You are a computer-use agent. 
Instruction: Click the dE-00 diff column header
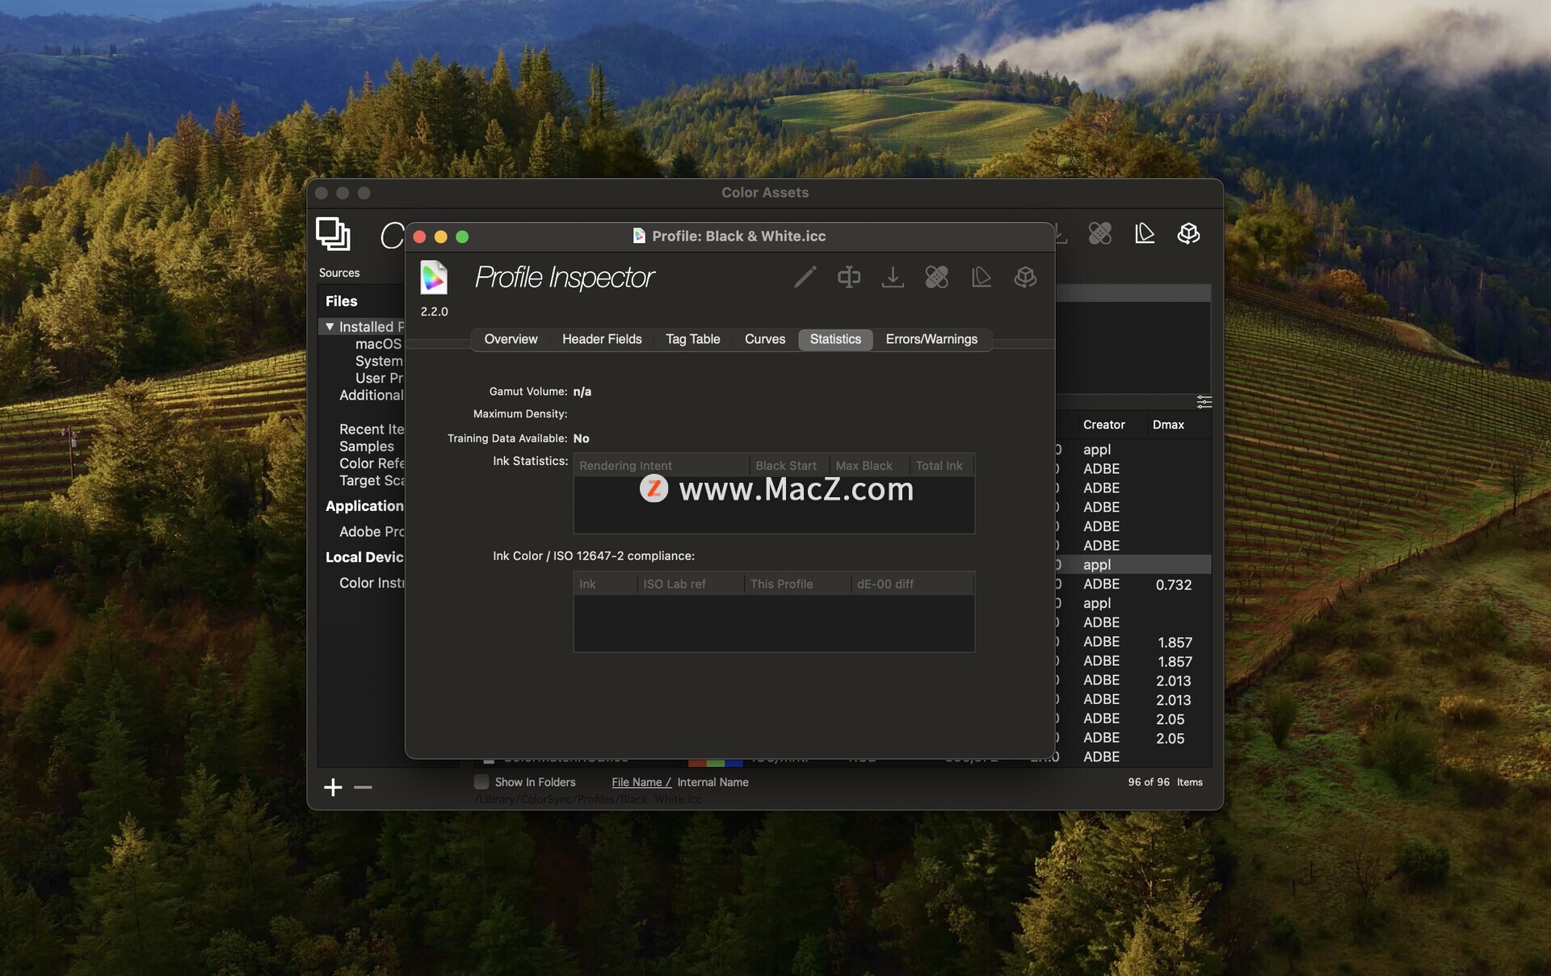click(x=913, y=584)
